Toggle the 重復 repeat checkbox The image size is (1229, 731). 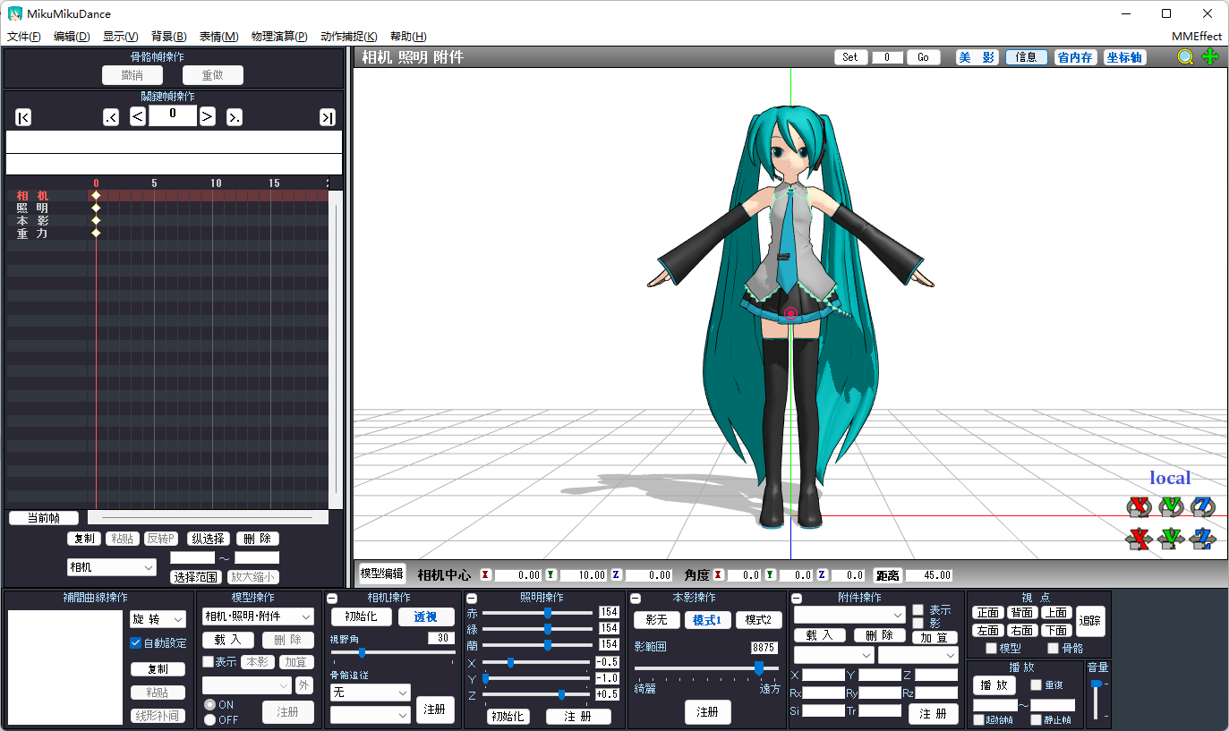tap(1036, 684)
